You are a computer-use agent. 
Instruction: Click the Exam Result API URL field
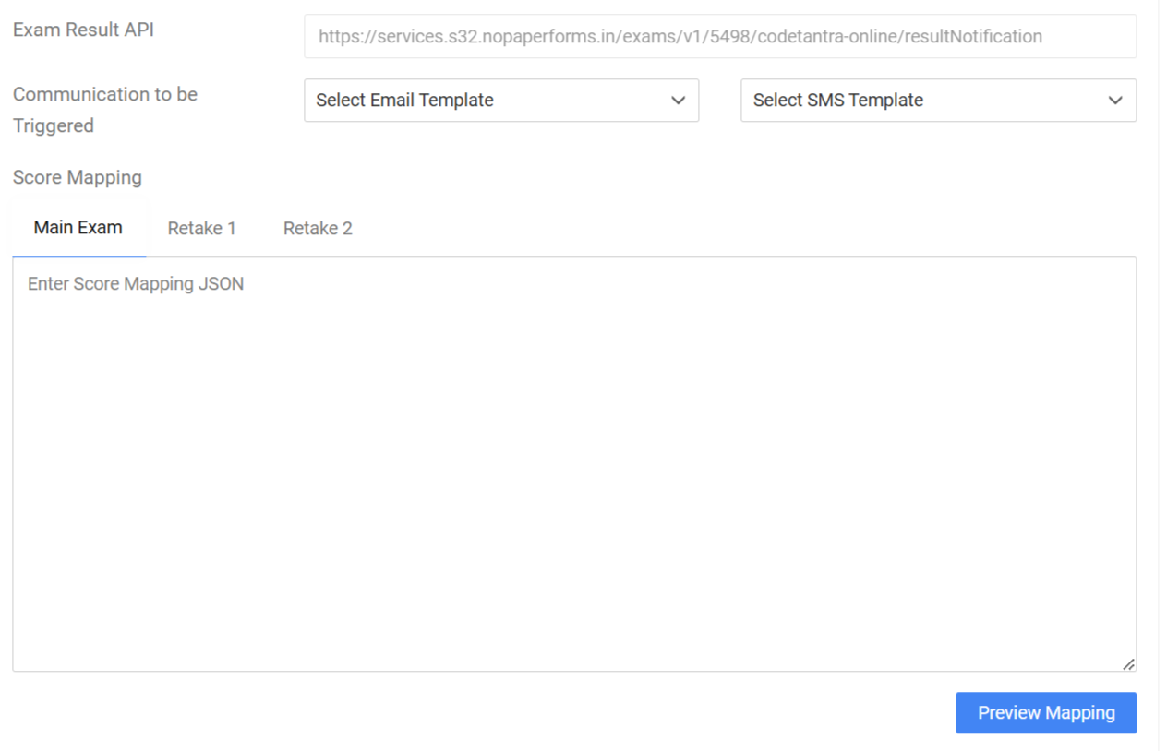coord(719,37)
